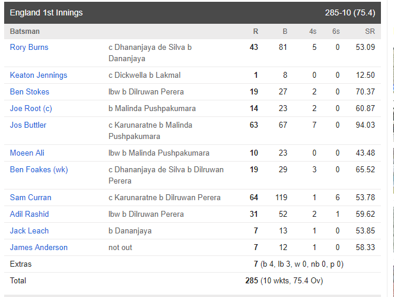Viewport: 394px width, 297px height.
Task: Click the SR column header
Action: point(370,31)
